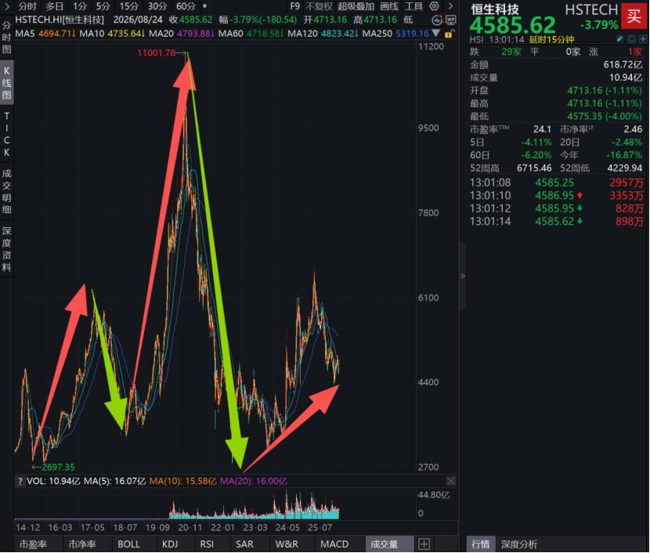Viewport: 650px width, 553px height.
Task: Open the 深度资料 side tab
Action: point(6,249)
